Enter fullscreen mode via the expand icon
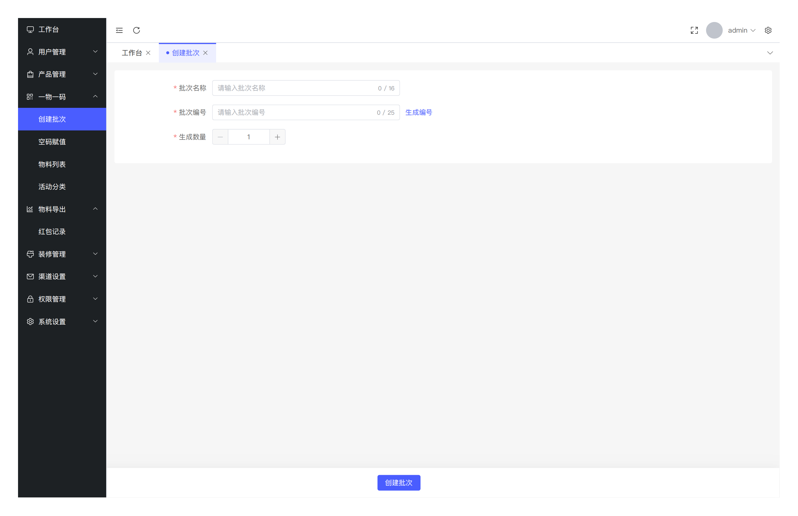Viewport: 798px width, 516px height. (694, 30)
